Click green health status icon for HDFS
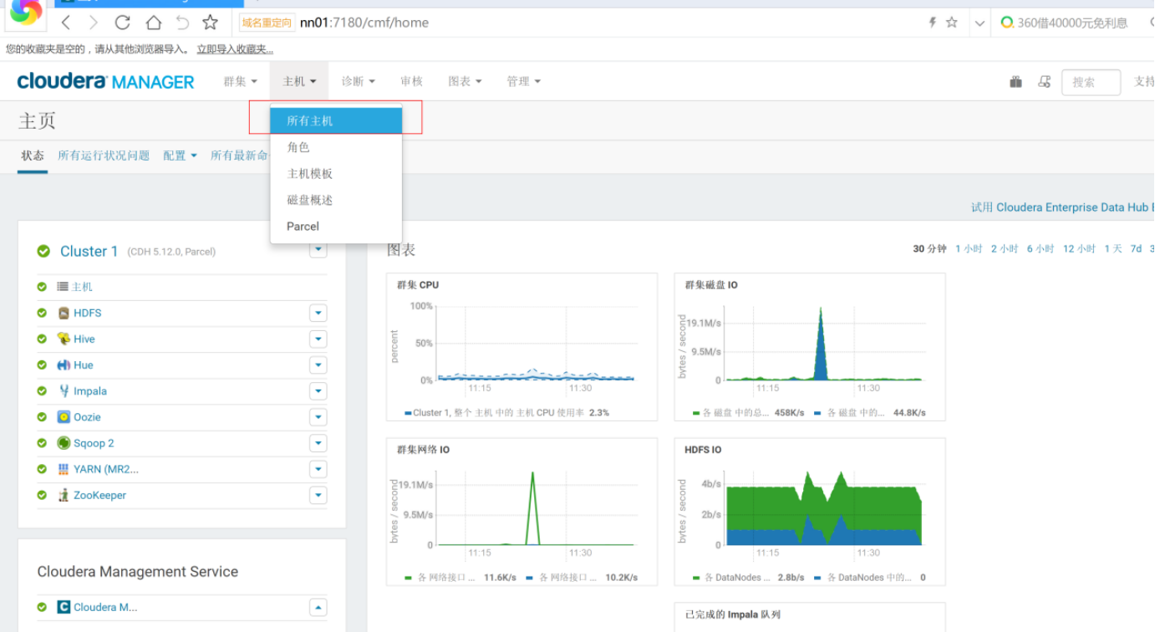 pyautogui.click(x=42, y=313)
